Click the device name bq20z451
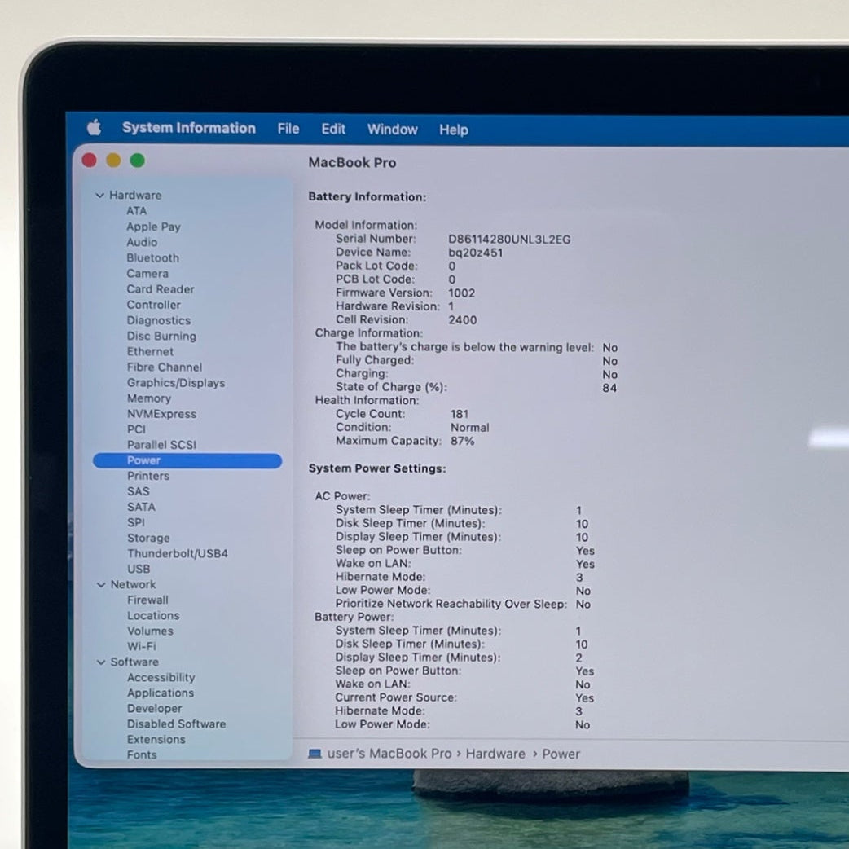Screen dimensions: 849x849 tap(475, 253)
